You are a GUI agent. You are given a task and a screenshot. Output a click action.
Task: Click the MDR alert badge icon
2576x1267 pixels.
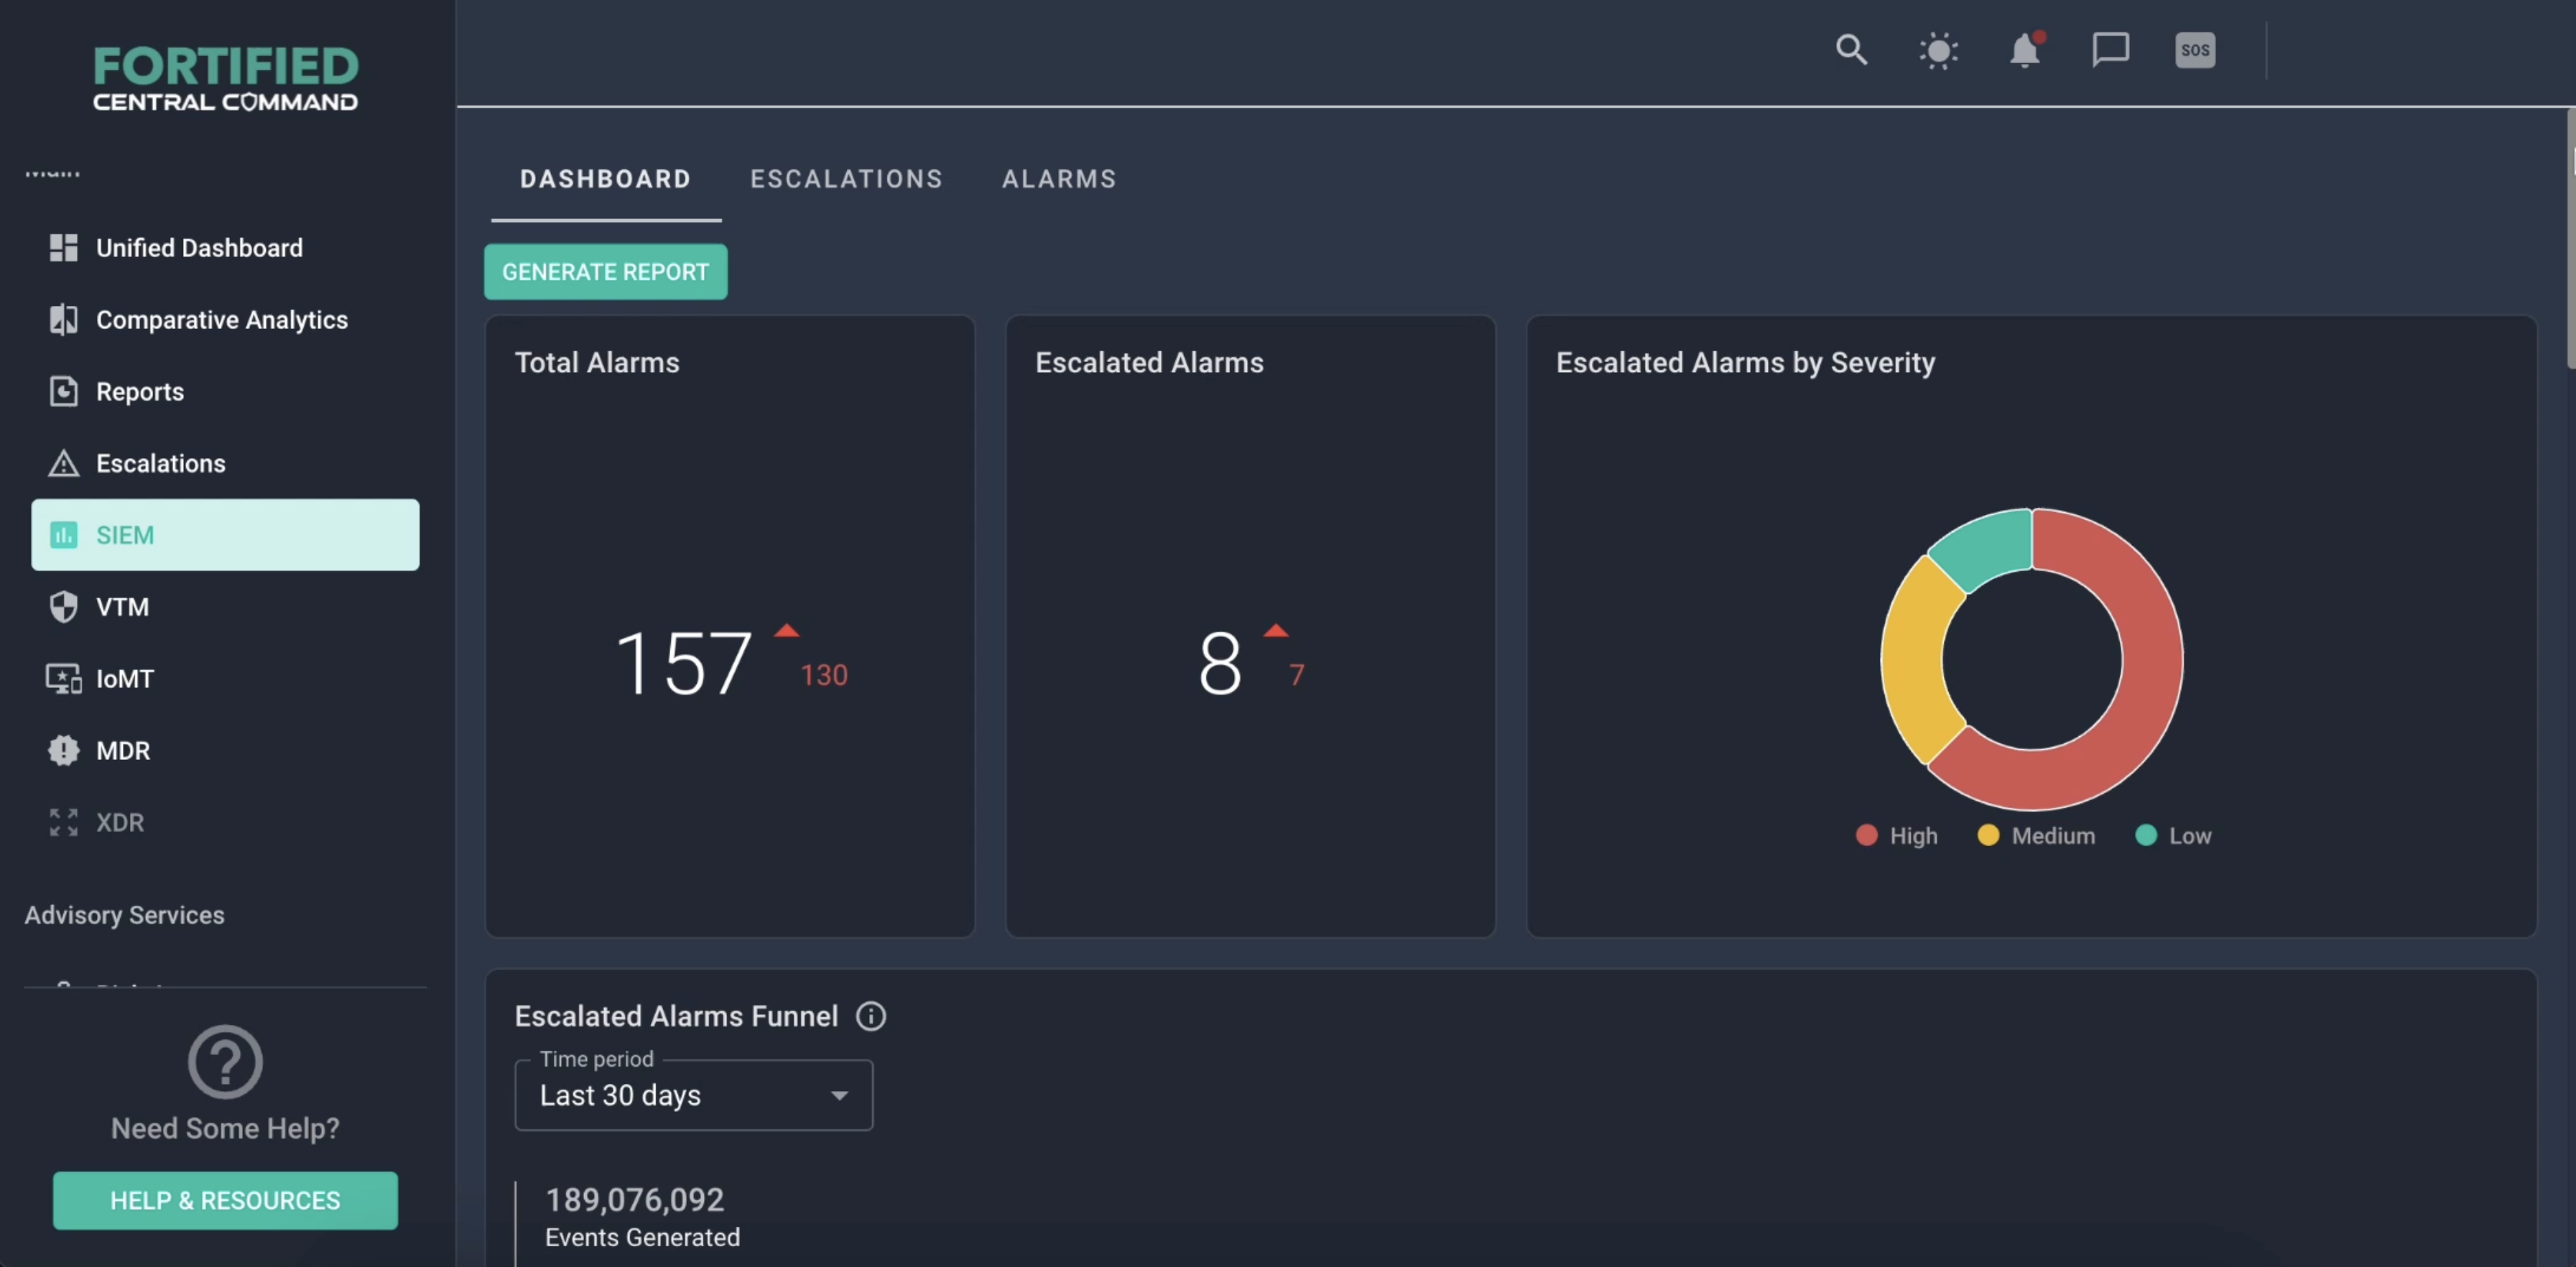63,750
